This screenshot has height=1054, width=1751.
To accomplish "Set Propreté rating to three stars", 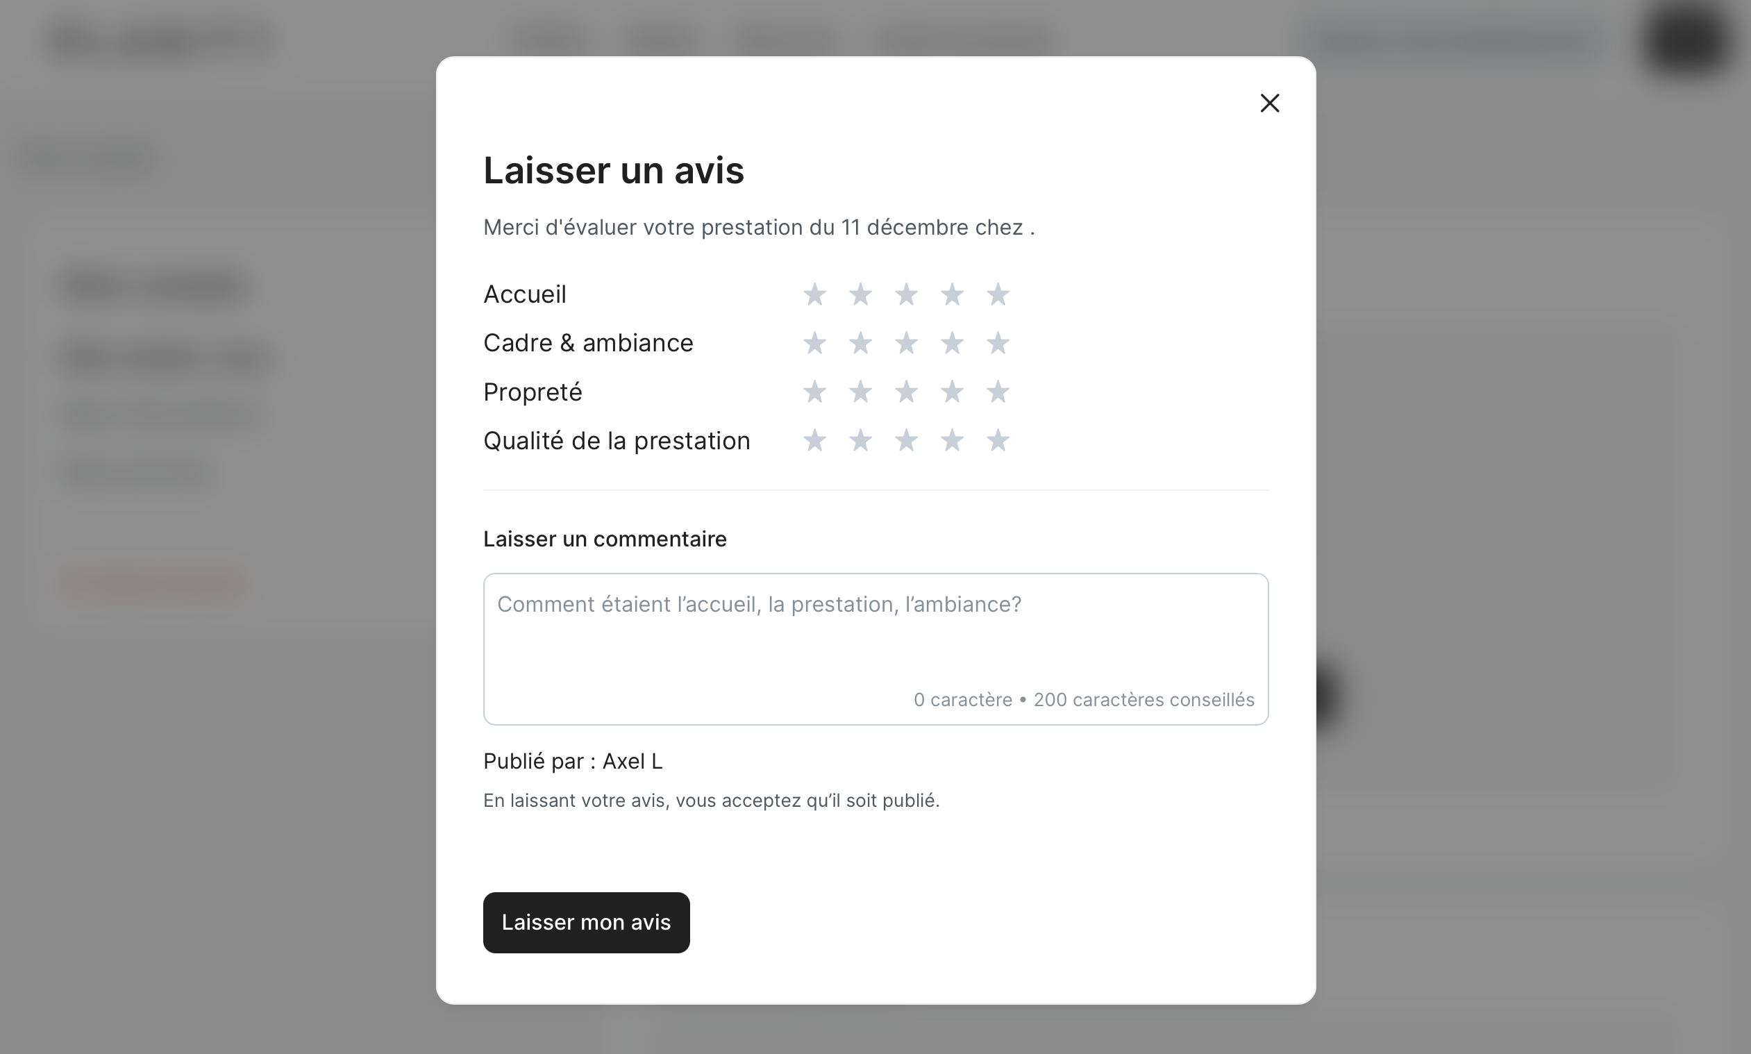I will (906, 392).
